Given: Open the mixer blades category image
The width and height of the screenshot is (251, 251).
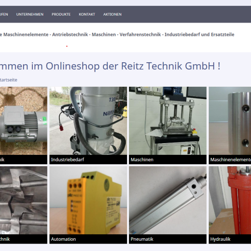Looking at the screenshot, I should pyautogui.click(x=24, y=201).
